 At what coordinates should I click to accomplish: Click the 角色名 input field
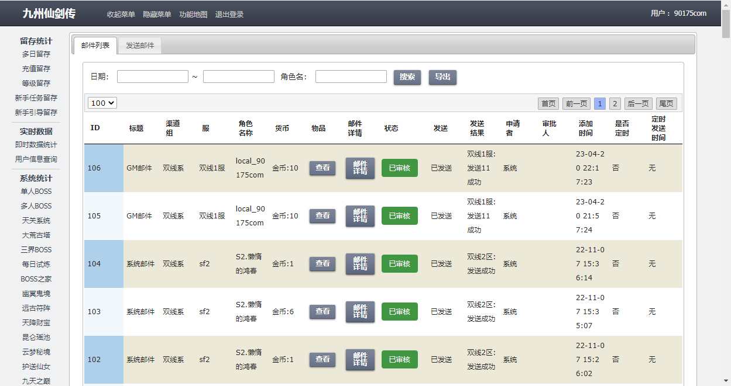click(x=351, y=76)
